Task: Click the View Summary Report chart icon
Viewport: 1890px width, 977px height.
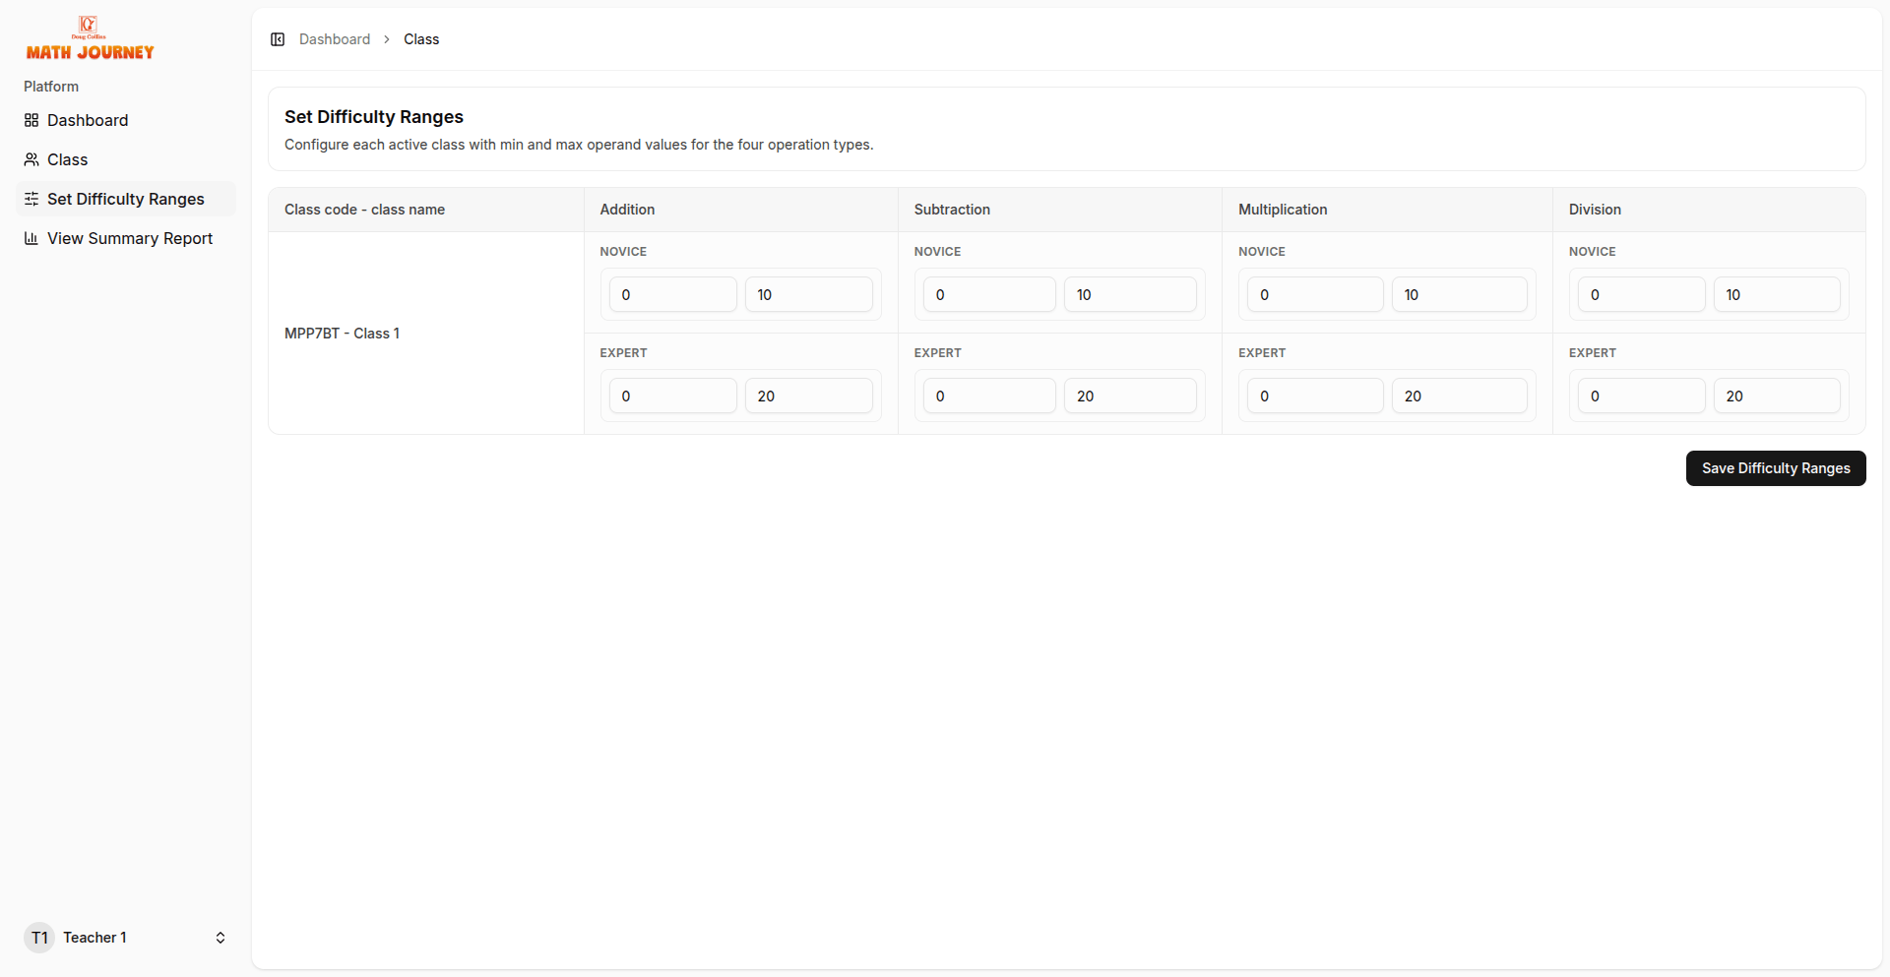Action: point(31,238)
